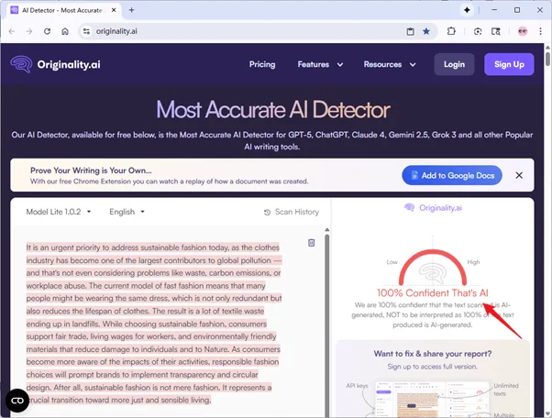Go to browser home page
The width and height of the screenshot is (552, 418).
click(65, 30)
